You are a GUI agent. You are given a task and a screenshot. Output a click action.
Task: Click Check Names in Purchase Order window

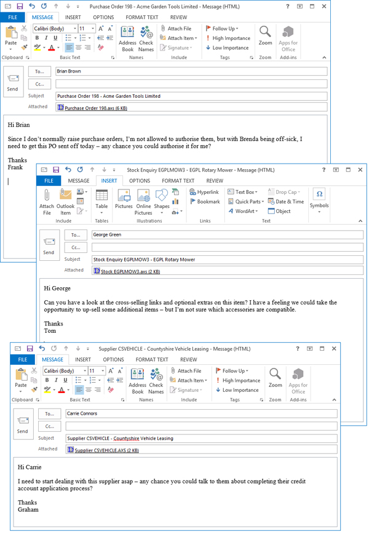click(x=146, y=39)
